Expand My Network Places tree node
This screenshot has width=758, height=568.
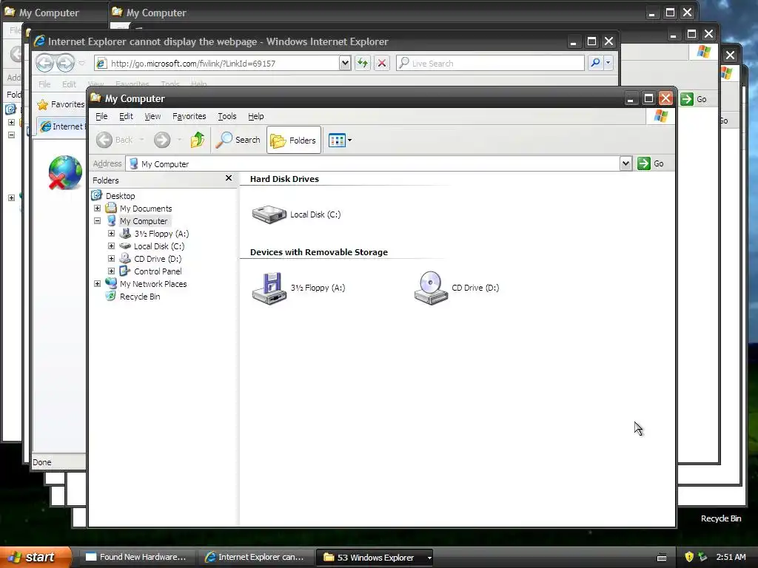click(97, 283)
